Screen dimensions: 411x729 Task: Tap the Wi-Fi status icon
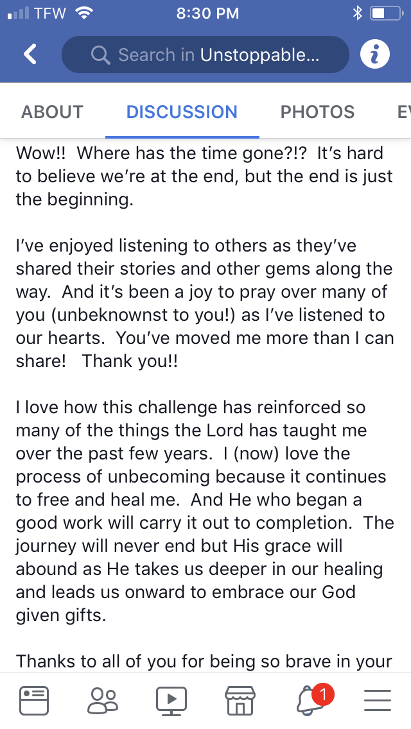(x=84, y=13)
